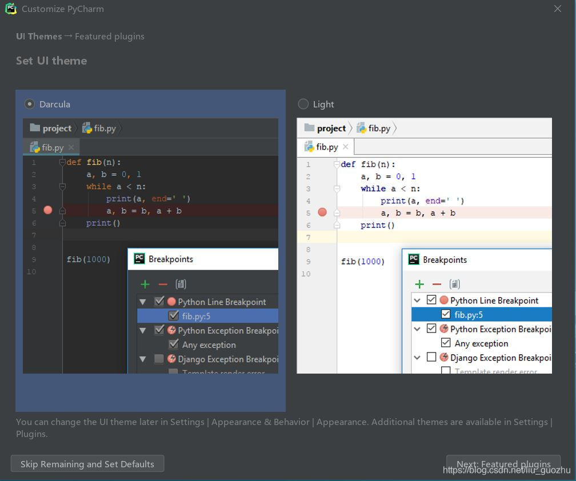Toggle Any exception checkbox in Darcula preview
This screenshot has height=481, width=576.
173,344
